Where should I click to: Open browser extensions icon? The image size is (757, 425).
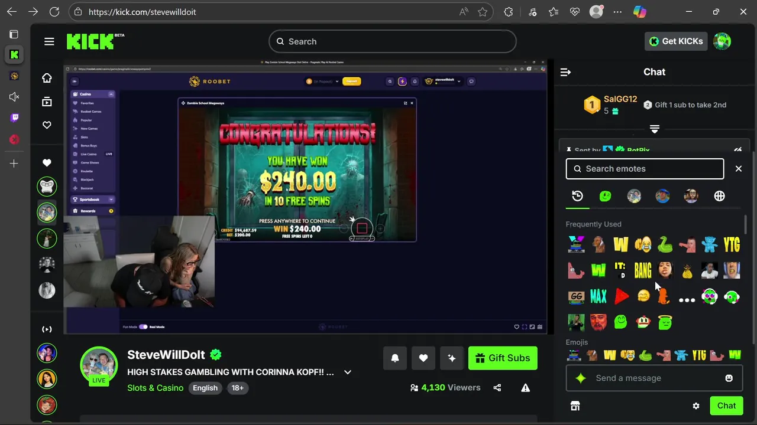(509, 12)
